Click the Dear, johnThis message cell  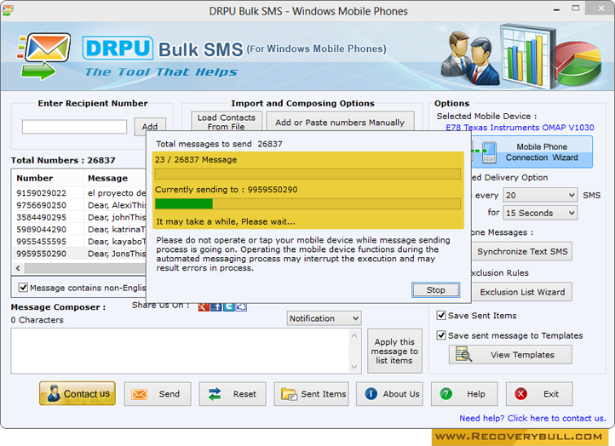[x=117, y=217]
